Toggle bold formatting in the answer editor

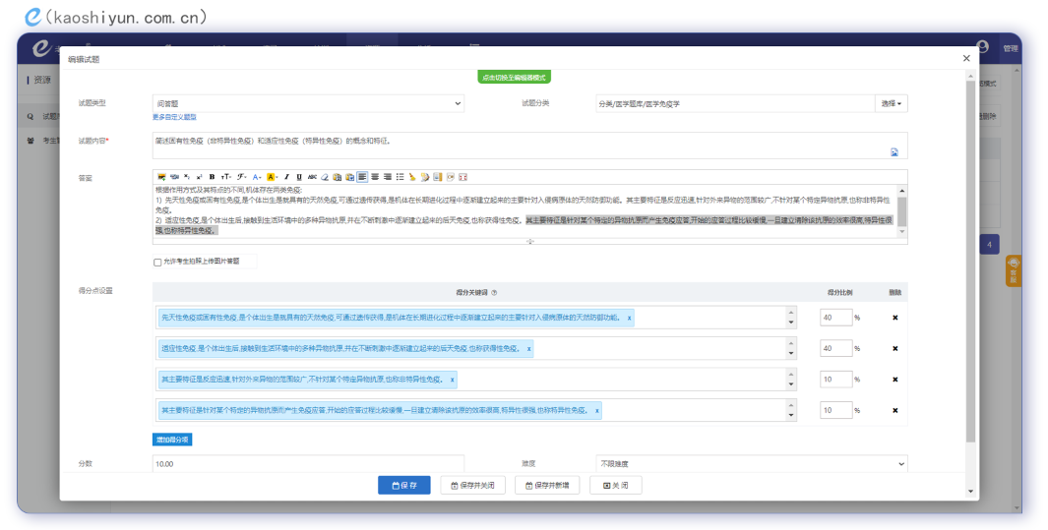212,177
